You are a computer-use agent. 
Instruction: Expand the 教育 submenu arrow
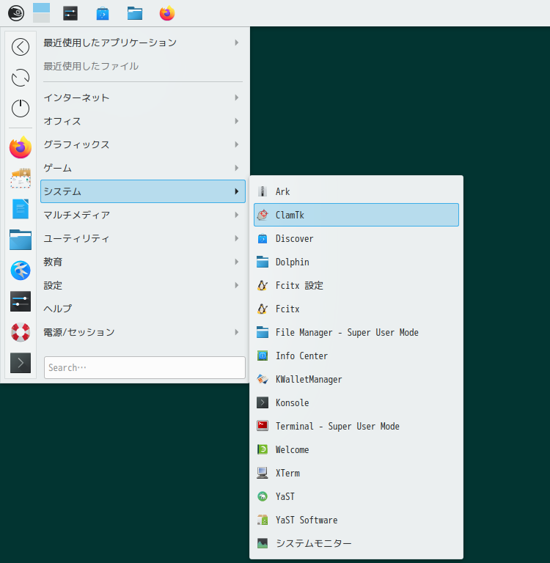click(x=237, y=262)
